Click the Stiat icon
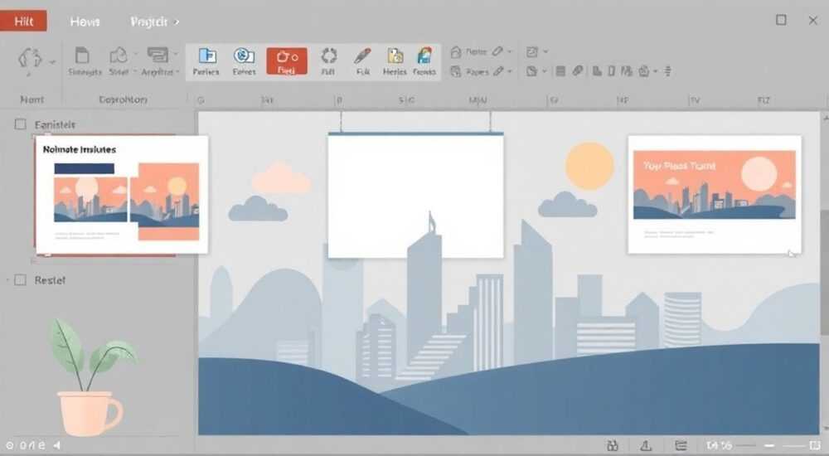 coord(118,56)
